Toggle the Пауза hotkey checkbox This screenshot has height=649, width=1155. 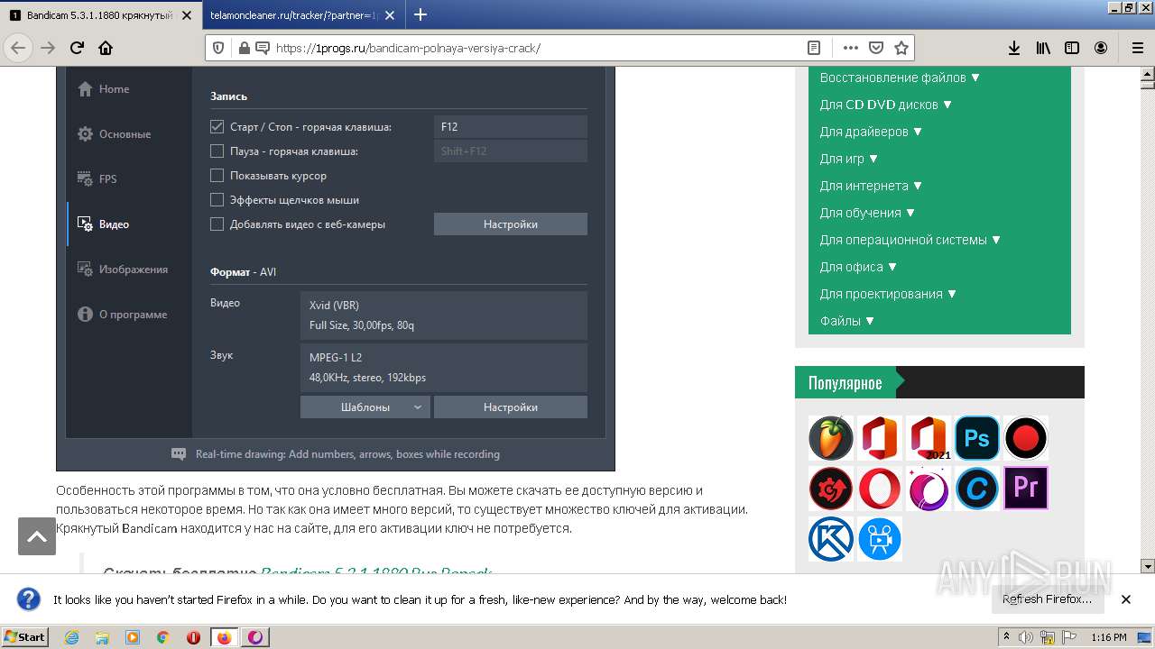point(217,151)
